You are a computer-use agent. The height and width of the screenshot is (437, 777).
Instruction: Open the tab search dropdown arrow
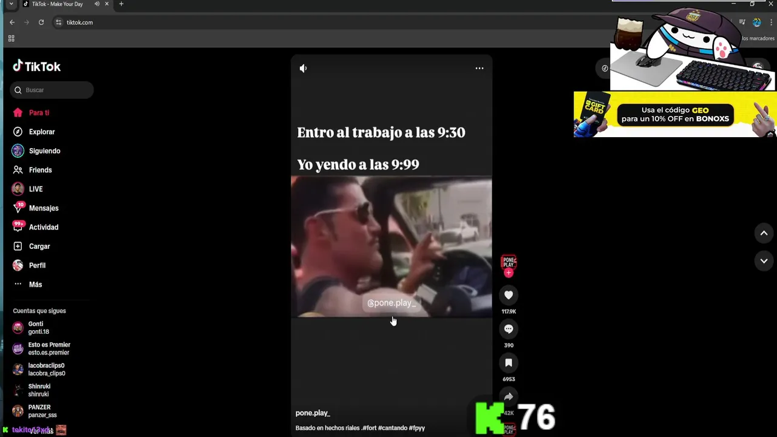tap(10, 4)
